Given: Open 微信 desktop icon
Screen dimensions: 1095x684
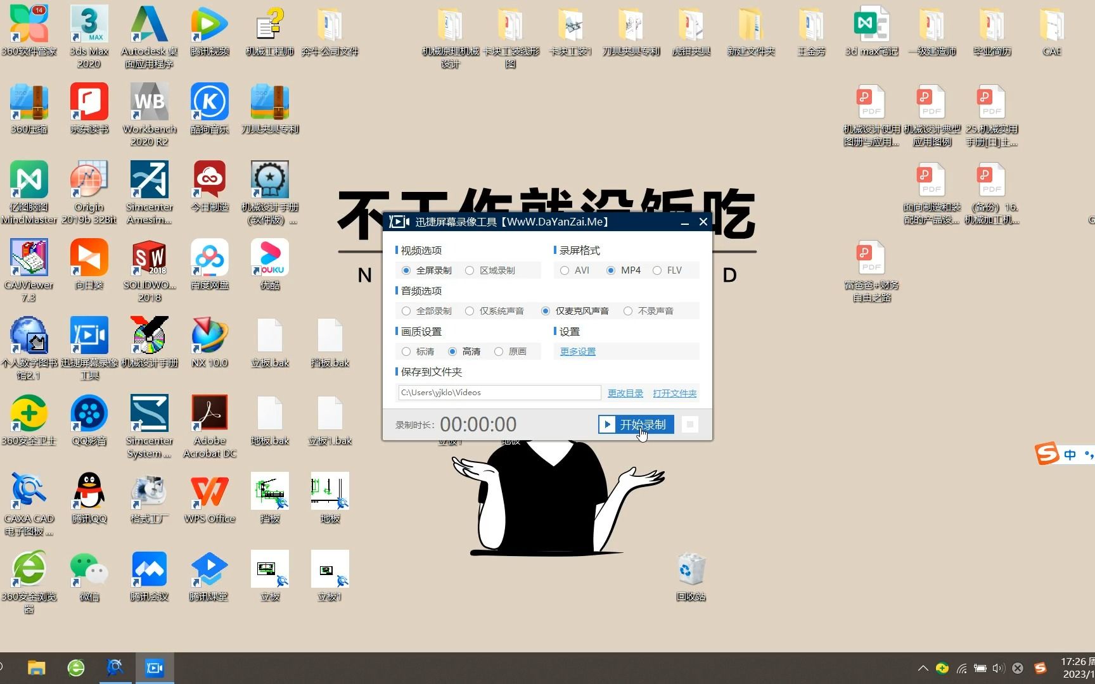Looking at the screenshot, I should click(89, 576).
